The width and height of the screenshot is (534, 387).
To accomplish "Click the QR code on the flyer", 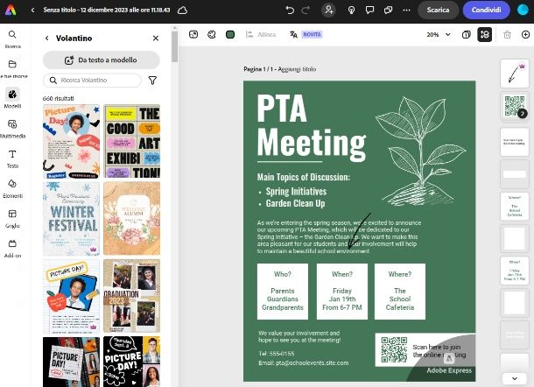I will coord(394,350).
